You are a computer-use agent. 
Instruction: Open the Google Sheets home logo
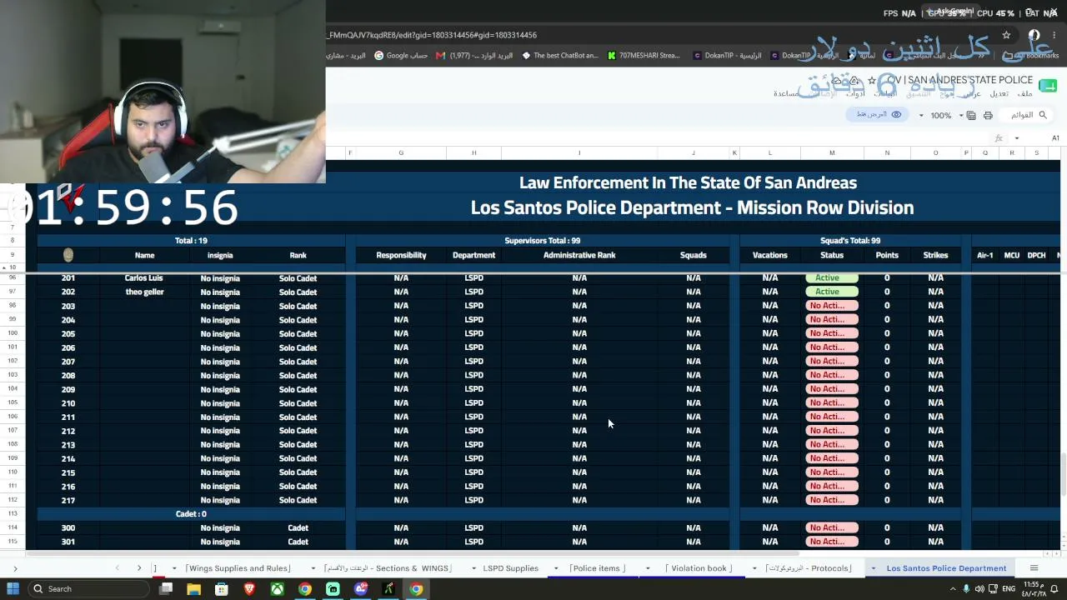point(1048,86)
